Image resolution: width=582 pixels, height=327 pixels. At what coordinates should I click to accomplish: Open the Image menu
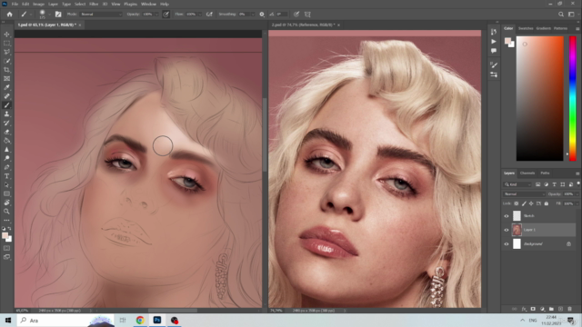tap(38, 4)
